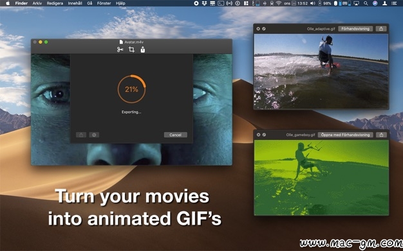Click the share button in export dialog
This screenshot has width=403, height=251.
point(81,135)
